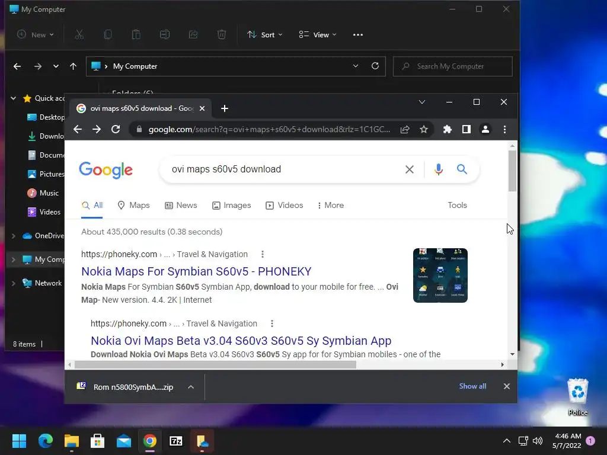Open Windows Start button
The width and height of the screenshot is (607, 455).
click(x=19, y=441)
